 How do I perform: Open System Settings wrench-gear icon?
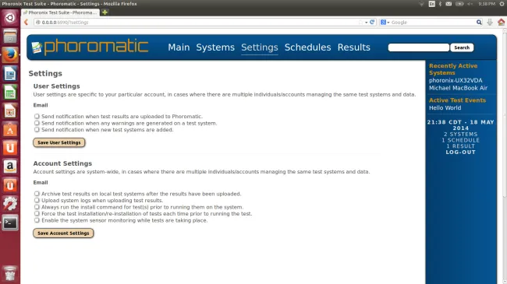point(10,204)
